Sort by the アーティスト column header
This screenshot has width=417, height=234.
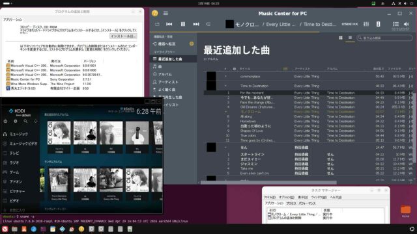(x=302, y=69)
